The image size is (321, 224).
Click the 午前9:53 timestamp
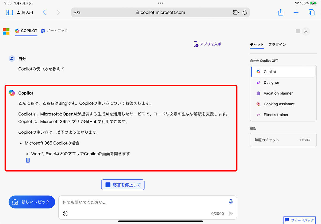pos(305,140)
